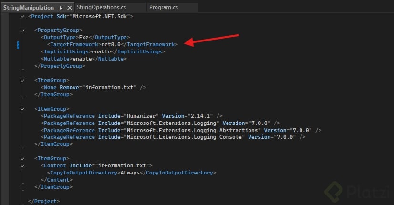Image resolution: width=394 pixels, height=205 pixels.
Task: Close the StringManipulation tab
Action: pyautogui.click(x=69, y=8)
